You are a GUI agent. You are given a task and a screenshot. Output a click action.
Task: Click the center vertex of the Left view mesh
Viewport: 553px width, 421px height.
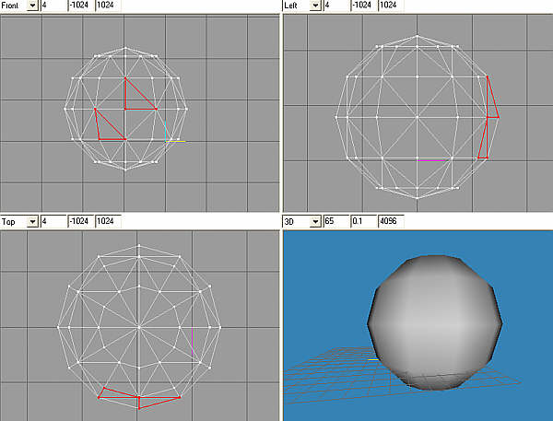click(418, 117)
